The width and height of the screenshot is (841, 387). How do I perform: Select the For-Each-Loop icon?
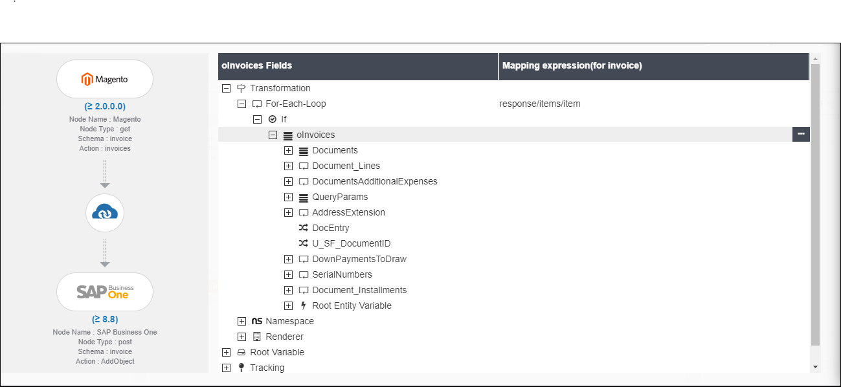point(257,104)
